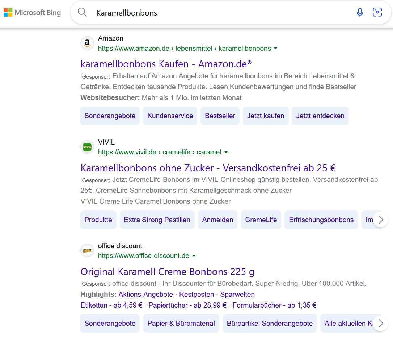Click the 'Jetzt kaufen' sitelink
393x338 pixels.
(265, 116)
